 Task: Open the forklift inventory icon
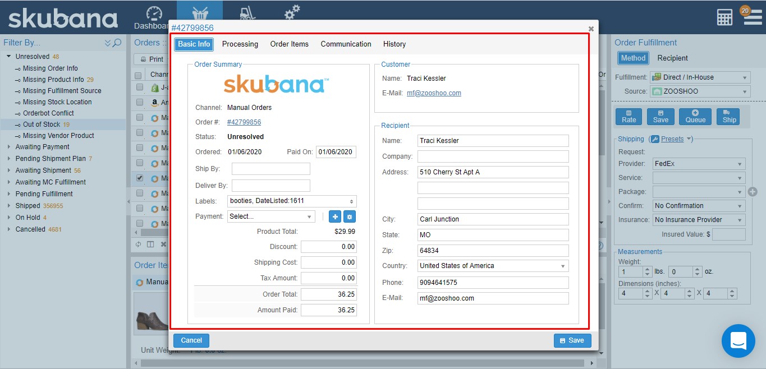click(247, 13)
